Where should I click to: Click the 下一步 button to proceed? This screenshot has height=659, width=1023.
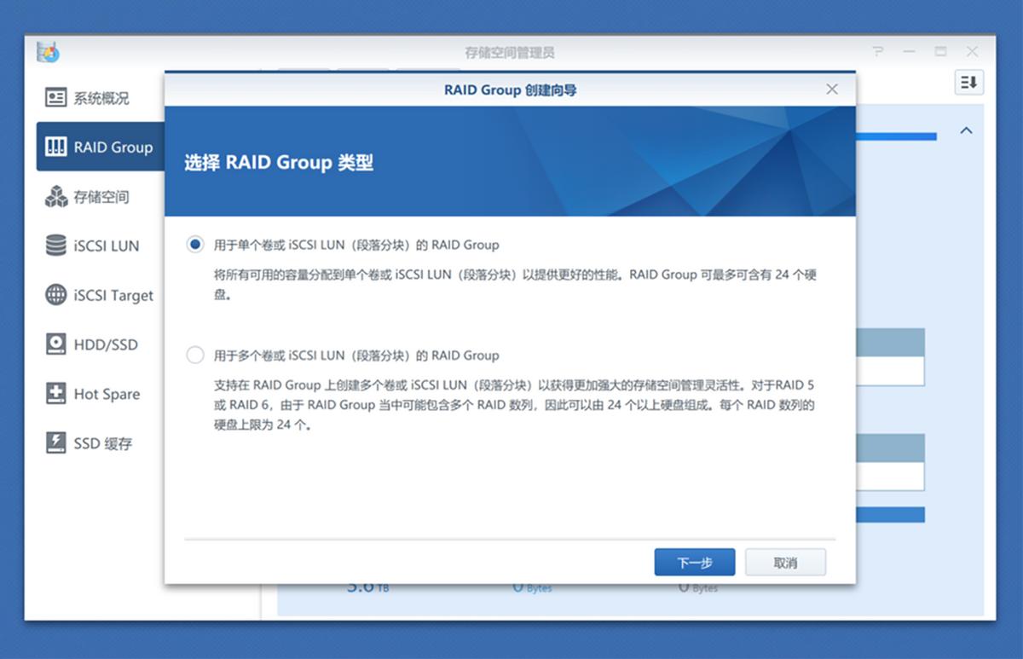point(695,562)
